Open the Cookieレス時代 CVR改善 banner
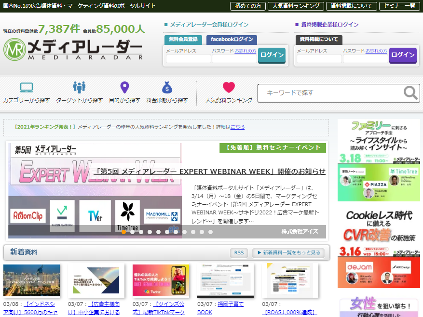Viewport: 423px width, 317px height. (379, 248)
